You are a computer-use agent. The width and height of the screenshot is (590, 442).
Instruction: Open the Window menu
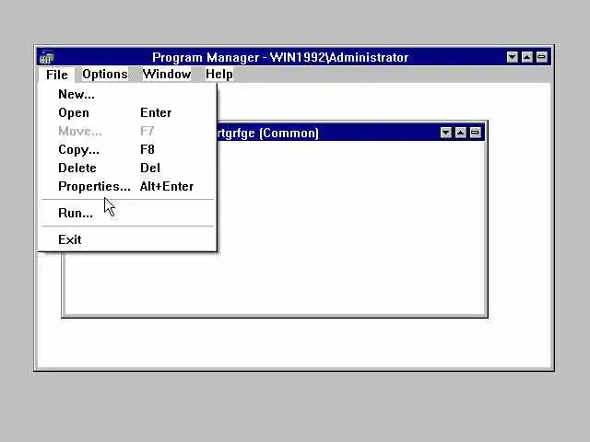pos(167,74)
